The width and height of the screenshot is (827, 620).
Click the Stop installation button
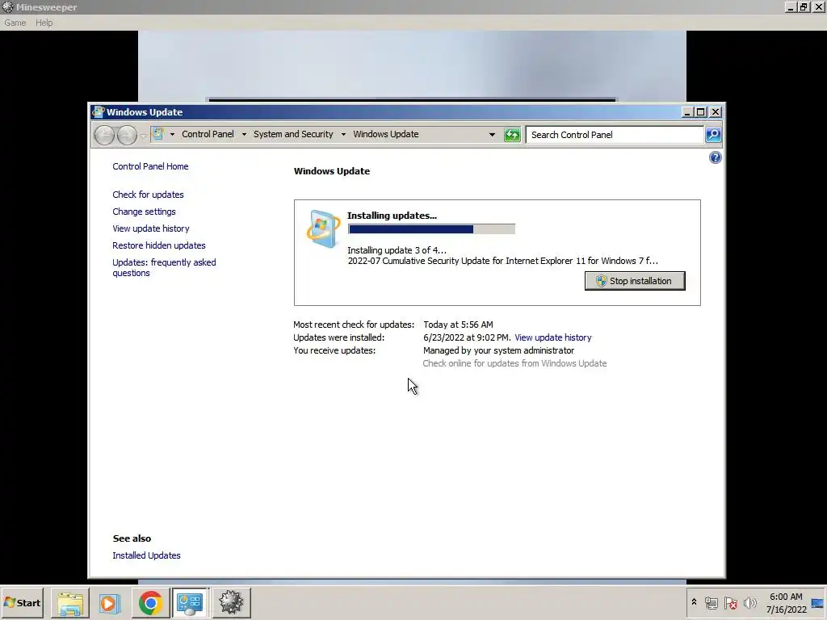[x=635, y=281]
